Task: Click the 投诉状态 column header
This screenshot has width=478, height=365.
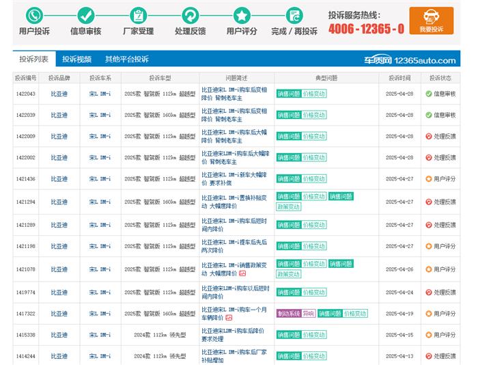Action: [x=440, y=78]
